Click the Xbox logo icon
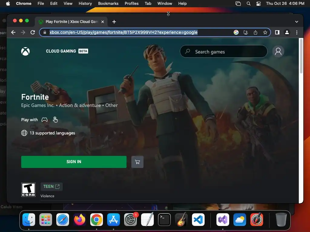This screenshot has width=310, height=232. [25, 51]
